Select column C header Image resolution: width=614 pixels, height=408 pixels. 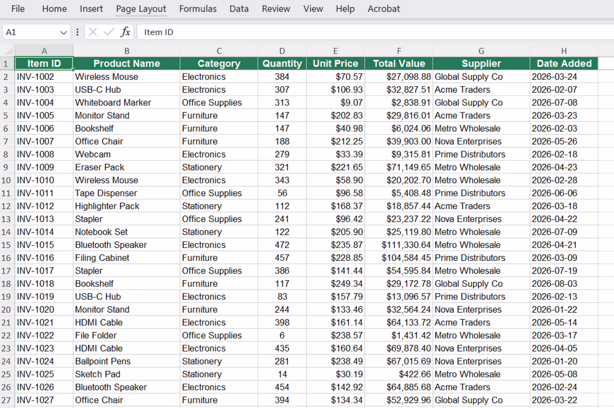tap(219, 51)
